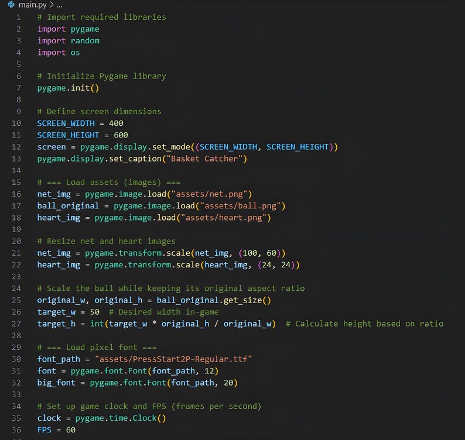Viewport: 465px width, 440px height.
Task: Click comment '# === Load assets (images) ==='
Action: click(109, 182)
